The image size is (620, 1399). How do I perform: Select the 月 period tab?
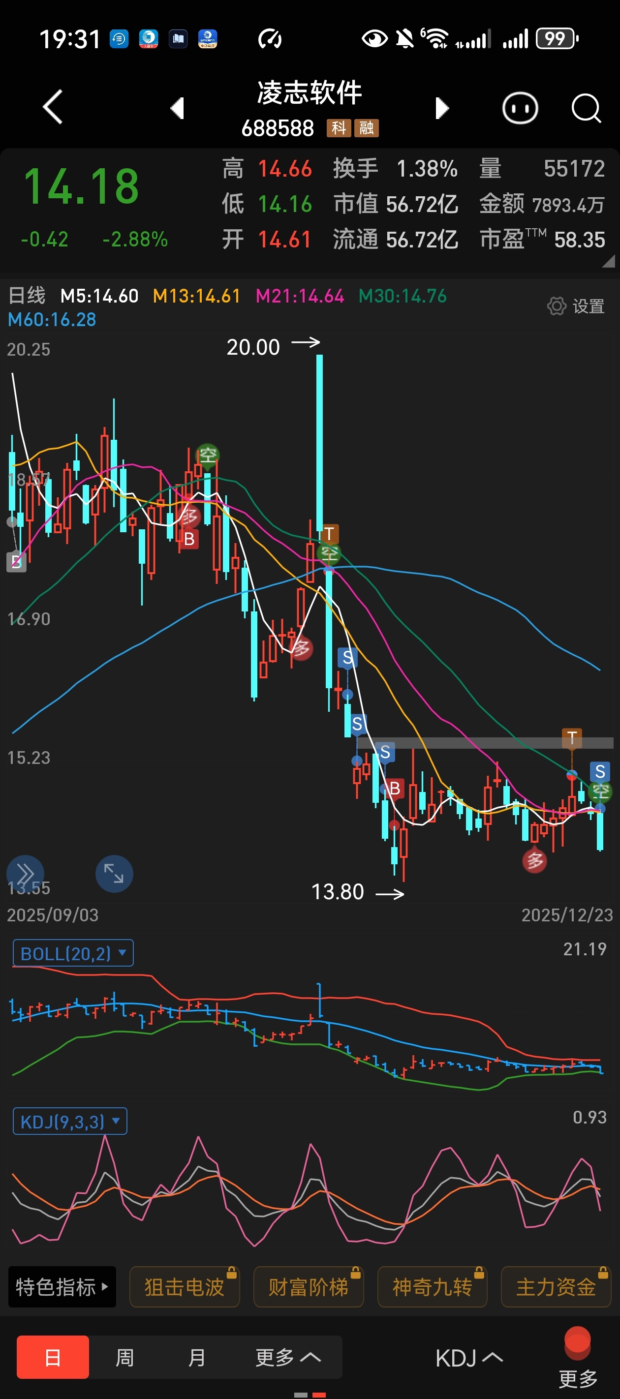(x=197, y=1358)
